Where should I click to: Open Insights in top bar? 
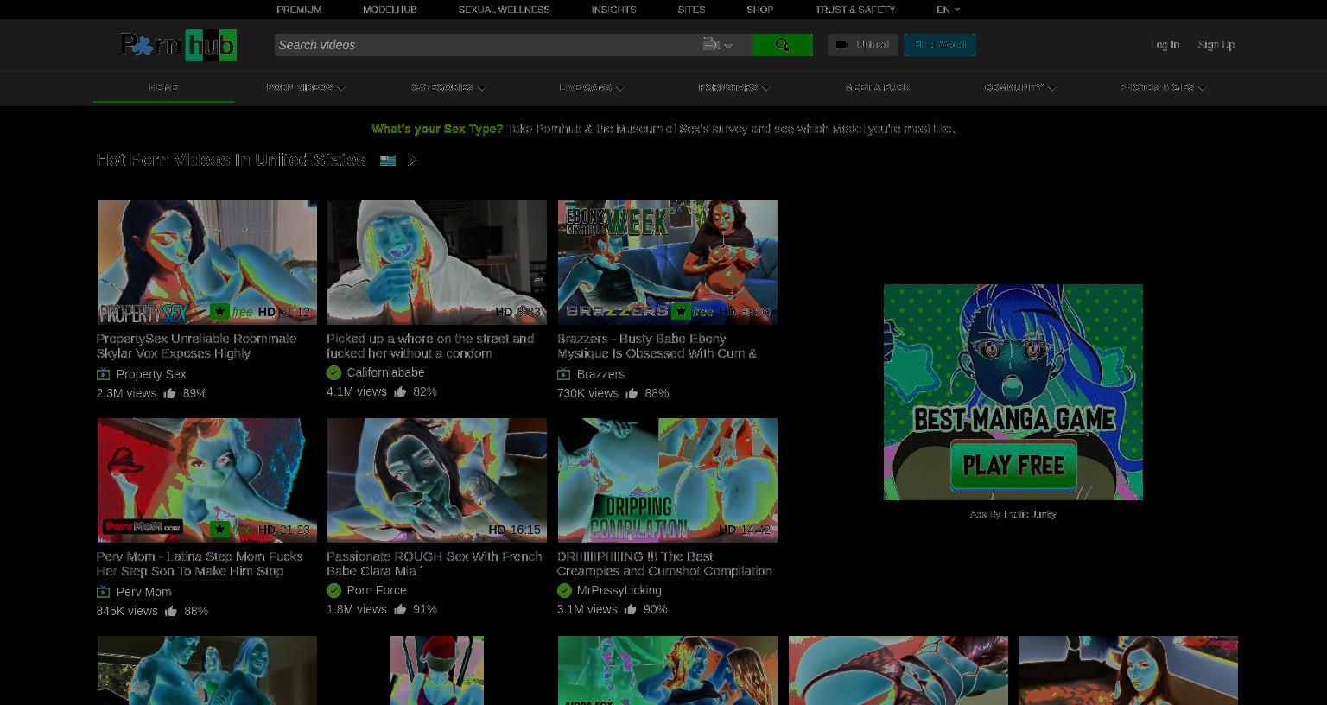point(613,10)
